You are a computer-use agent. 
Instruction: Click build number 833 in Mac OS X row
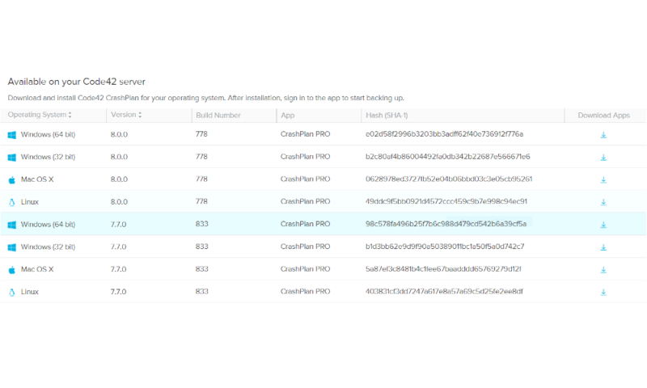[x=201, y=269]
